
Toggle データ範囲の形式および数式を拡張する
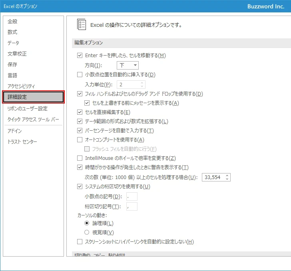coord(80,122)
